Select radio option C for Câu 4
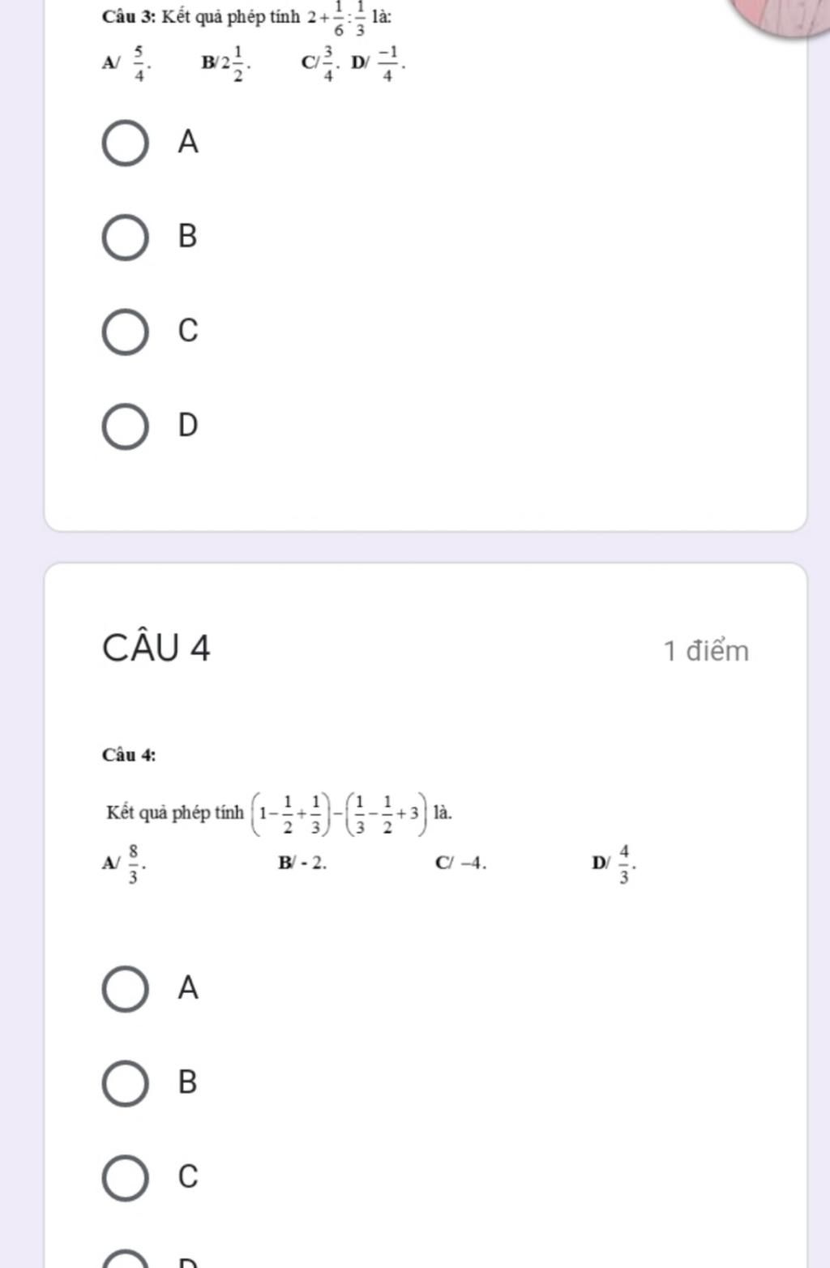 [126, 1178]
